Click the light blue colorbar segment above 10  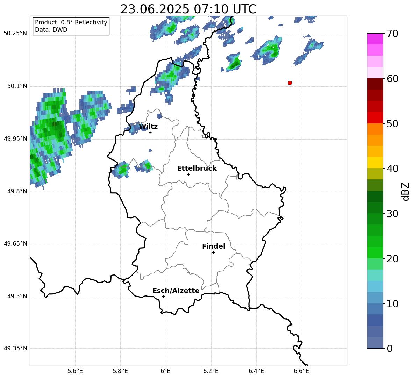point(375,298)
